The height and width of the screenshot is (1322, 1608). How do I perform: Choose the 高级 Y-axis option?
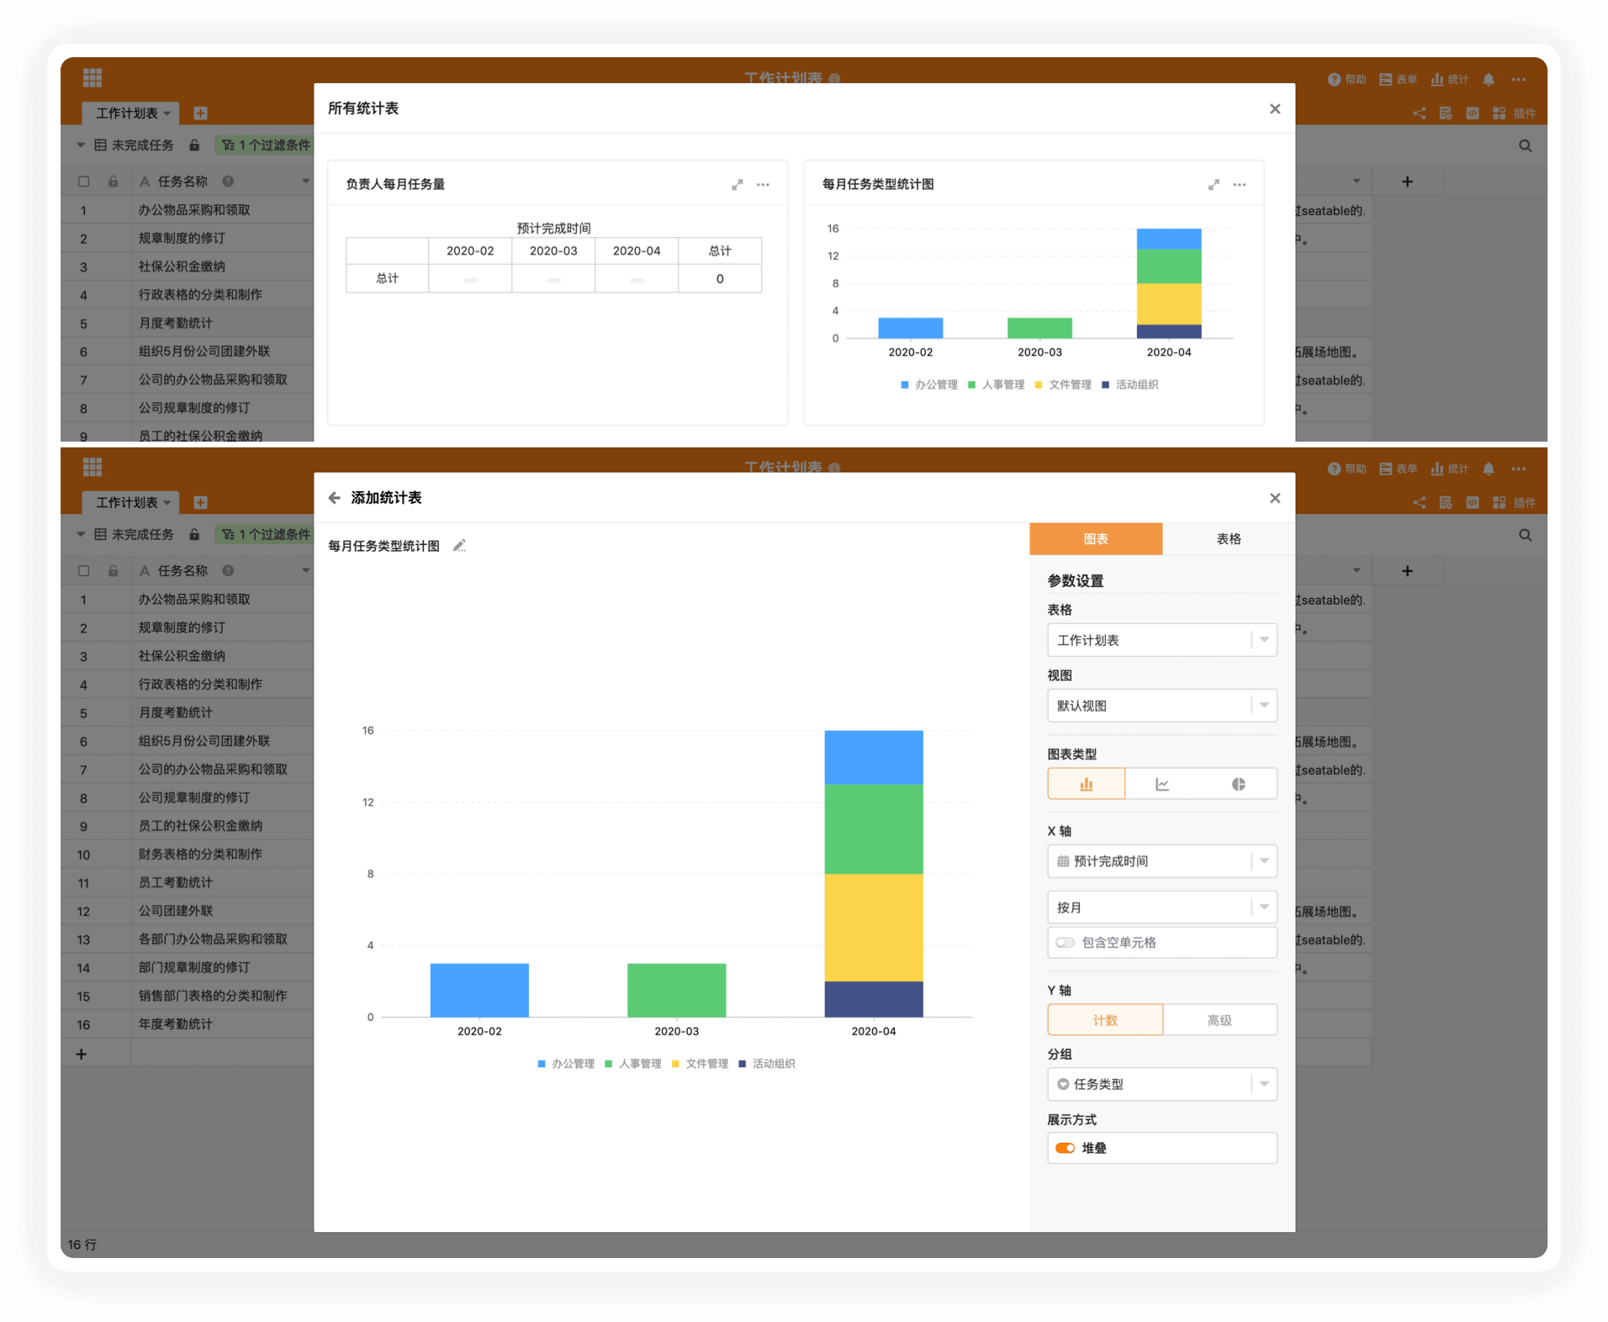click(x=1219, y=1020)
